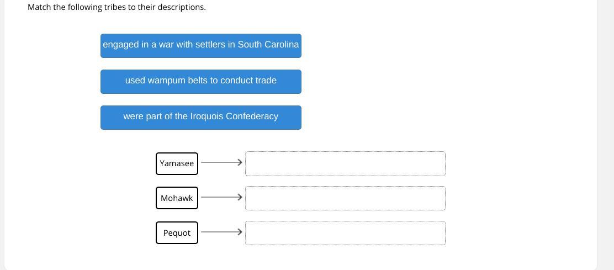Click the arrow following Pequot
The image size is (614, 270).
[221, 232]
